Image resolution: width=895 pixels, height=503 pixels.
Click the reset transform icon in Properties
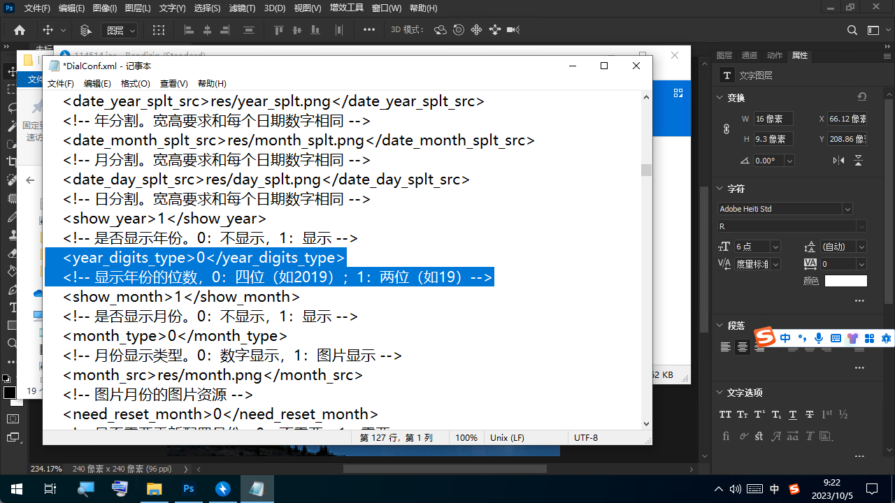861,97
